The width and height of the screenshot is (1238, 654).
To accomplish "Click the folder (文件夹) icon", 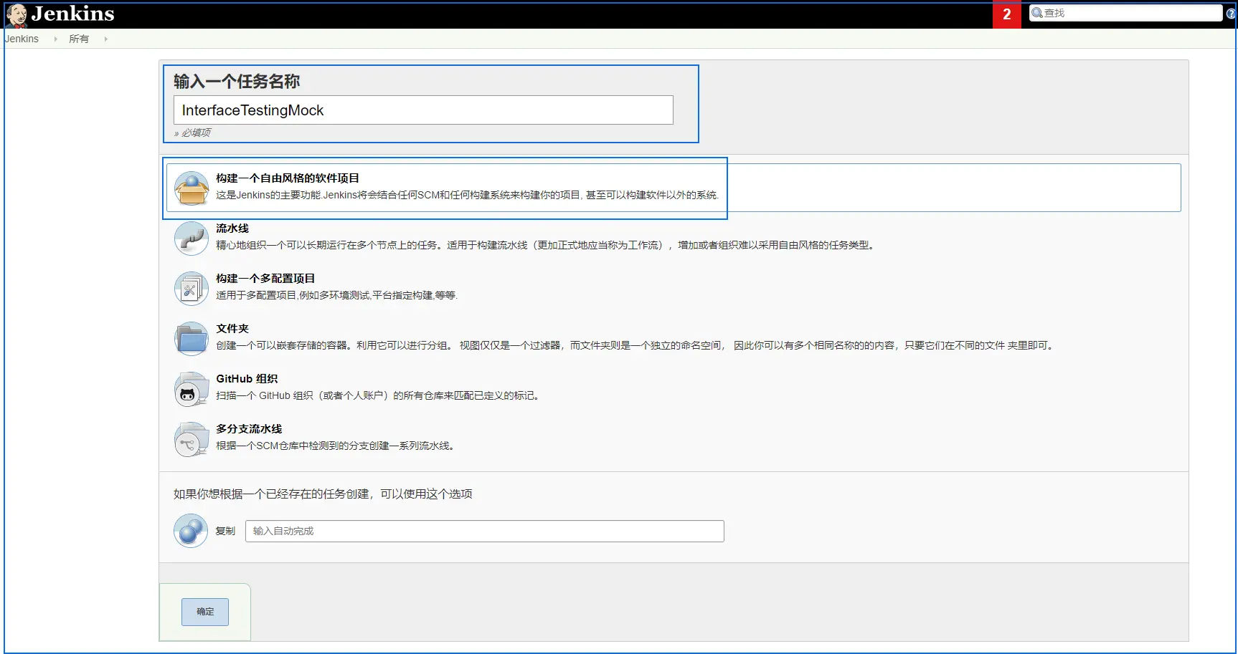I will tap(191, 338).
